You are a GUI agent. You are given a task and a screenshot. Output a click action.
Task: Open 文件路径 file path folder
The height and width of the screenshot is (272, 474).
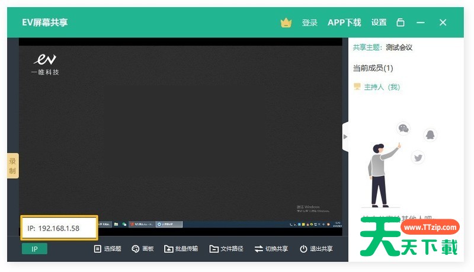click(226, 249)
